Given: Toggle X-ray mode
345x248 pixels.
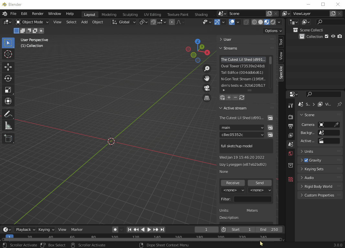Looking at the screenshot, I should click(246, 22).
